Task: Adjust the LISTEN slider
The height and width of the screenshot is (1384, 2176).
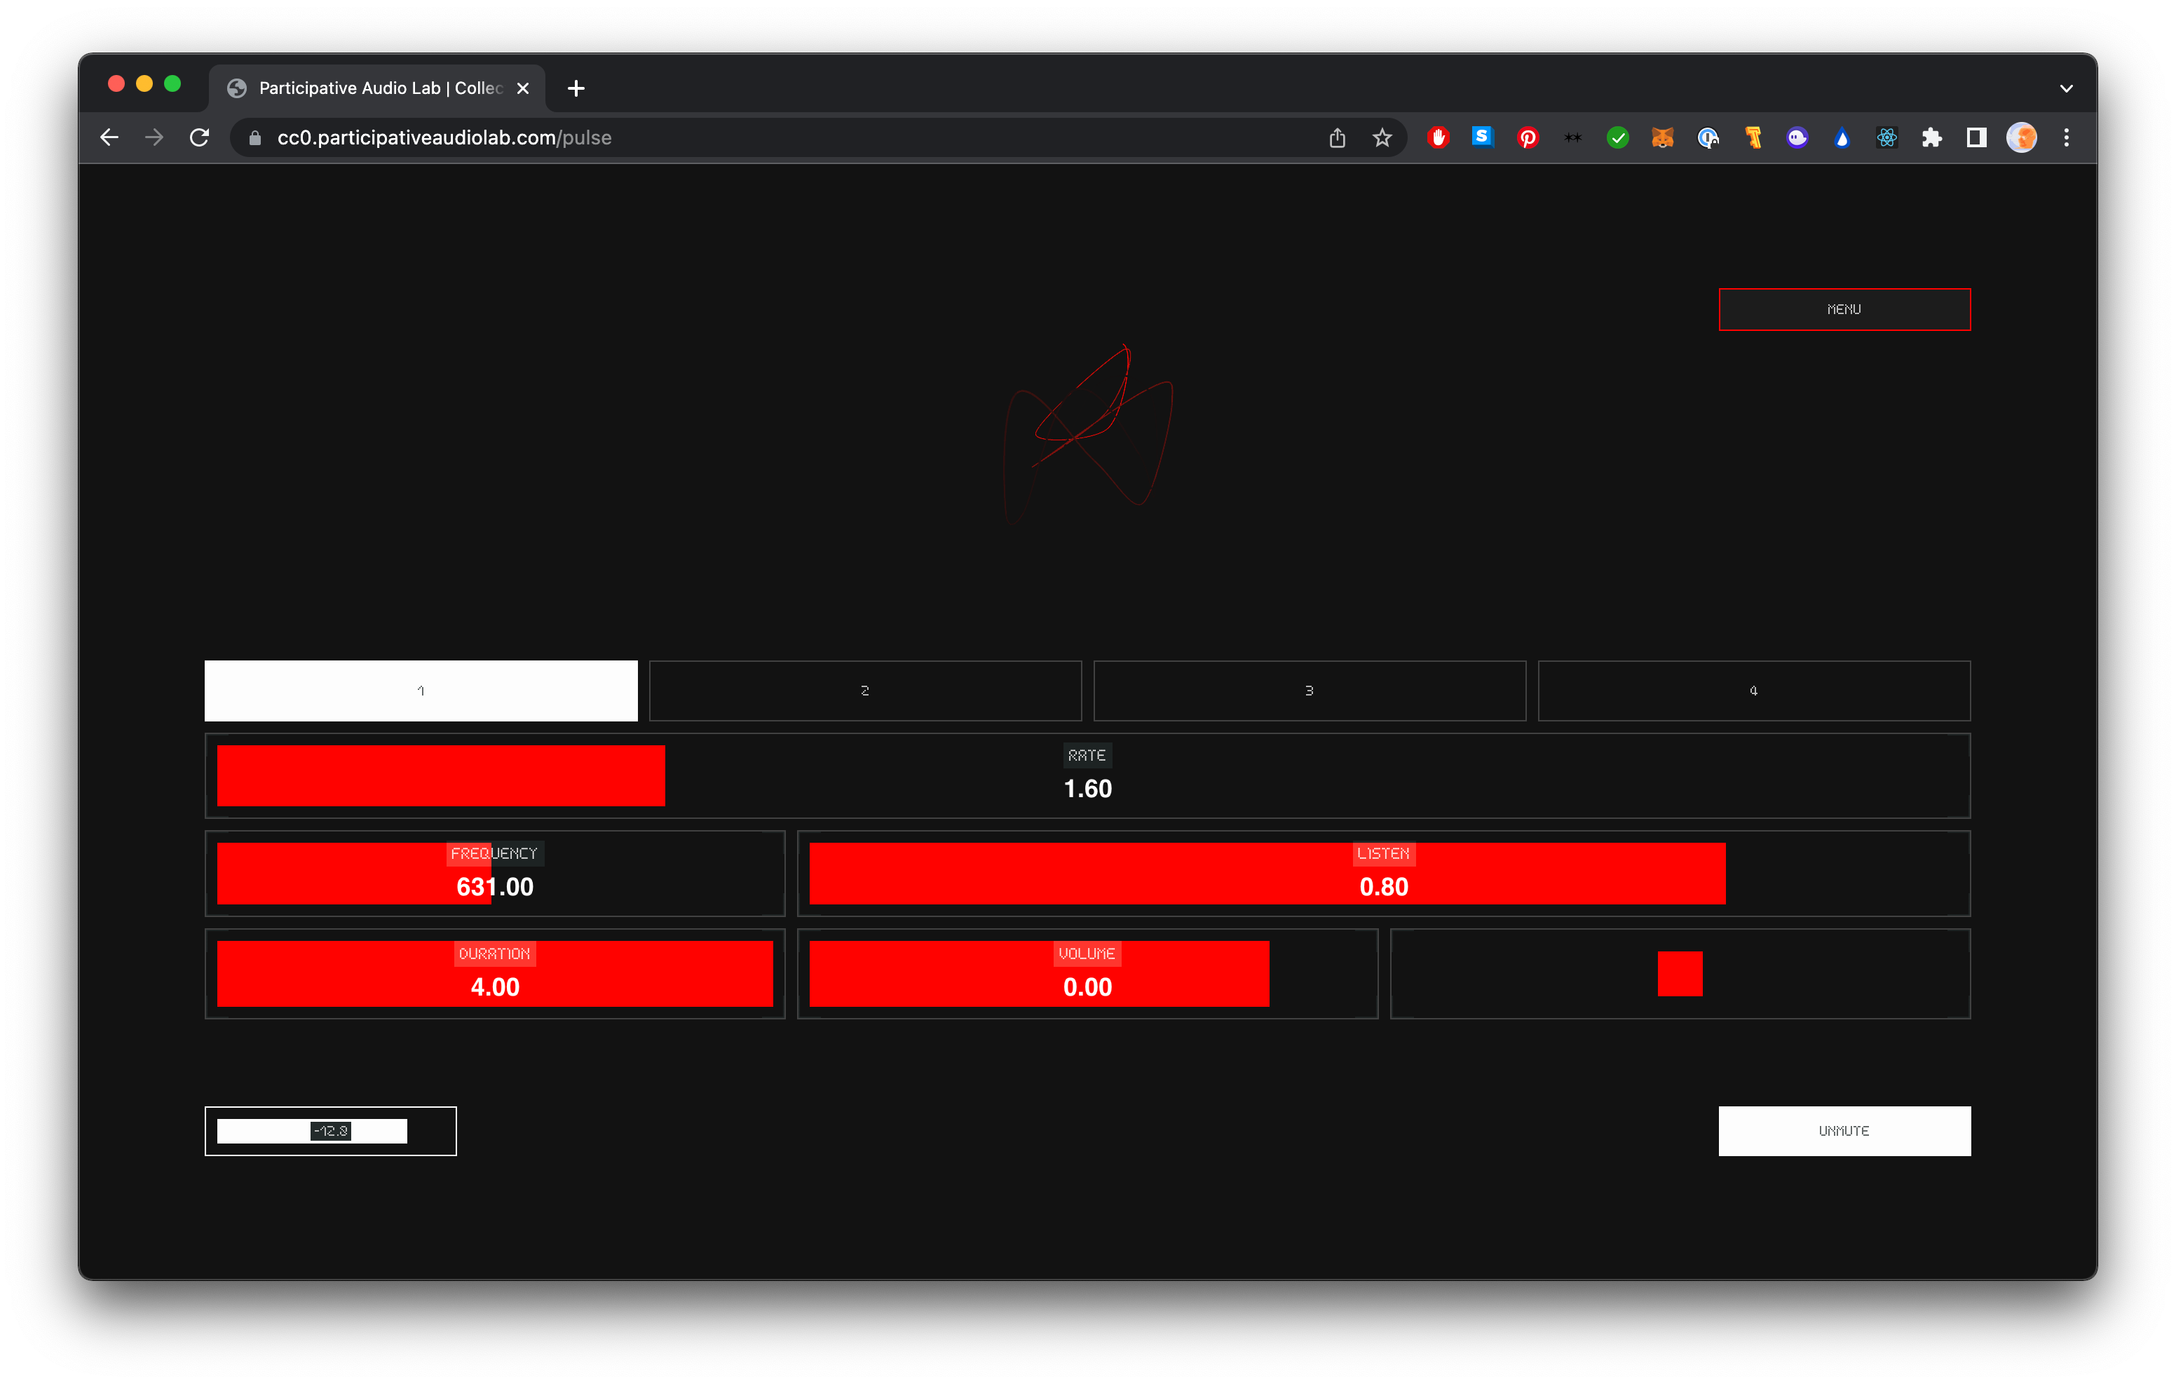Action: (x=1382, y=874)
